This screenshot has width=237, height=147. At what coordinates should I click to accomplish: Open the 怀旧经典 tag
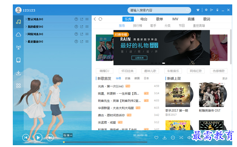tap(127, 71)
